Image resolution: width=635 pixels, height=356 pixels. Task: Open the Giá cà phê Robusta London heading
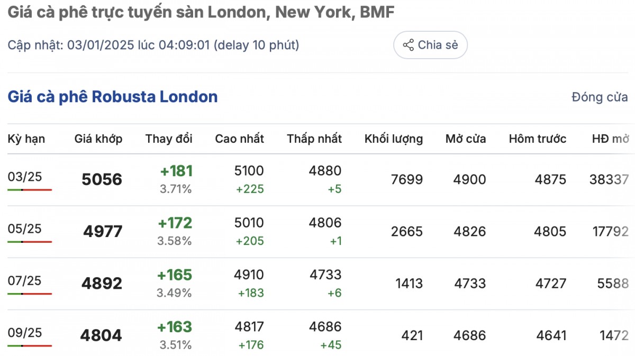(x=113, y=97)
